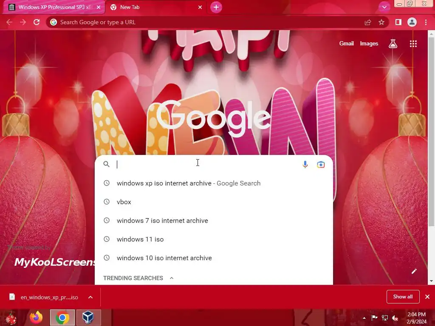Screen dimensions: 435x326
Task: Customize this page with the pencil icon
Action: (x=414, y=271)
